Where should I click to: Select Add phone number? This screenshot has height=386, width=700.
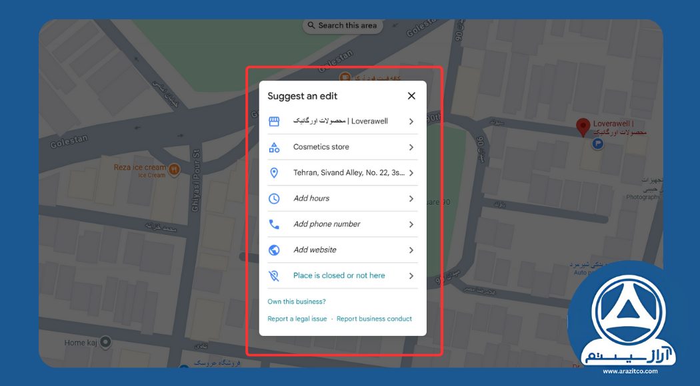tap(343, 224)
